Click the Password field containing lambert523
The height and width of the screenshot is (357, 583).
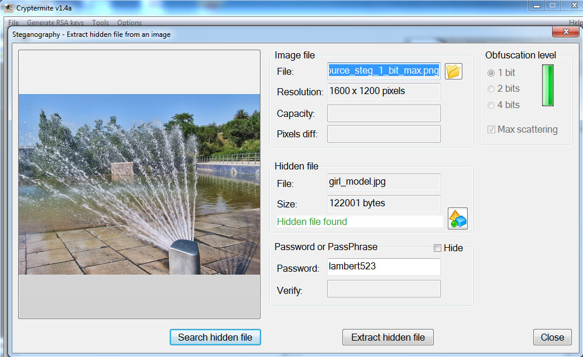[x=384, y=267]
